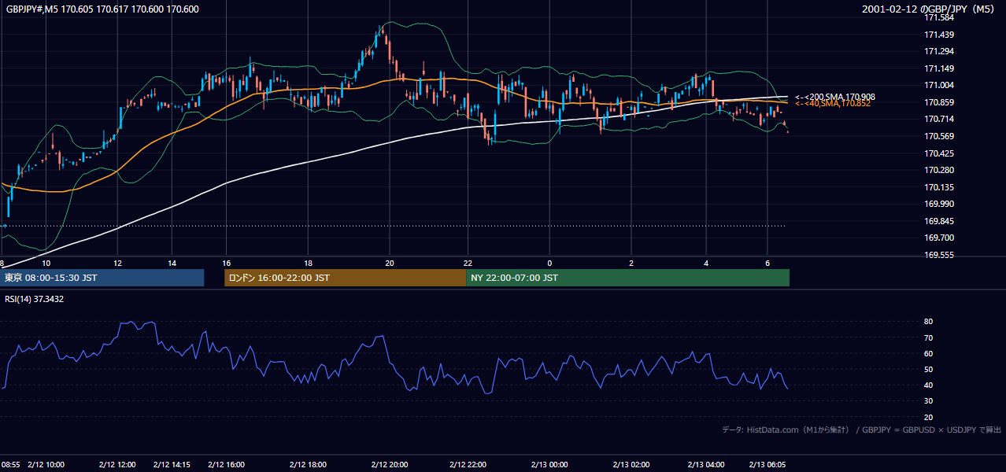Click the 170.135 price axis label

(x=938, y=187)
